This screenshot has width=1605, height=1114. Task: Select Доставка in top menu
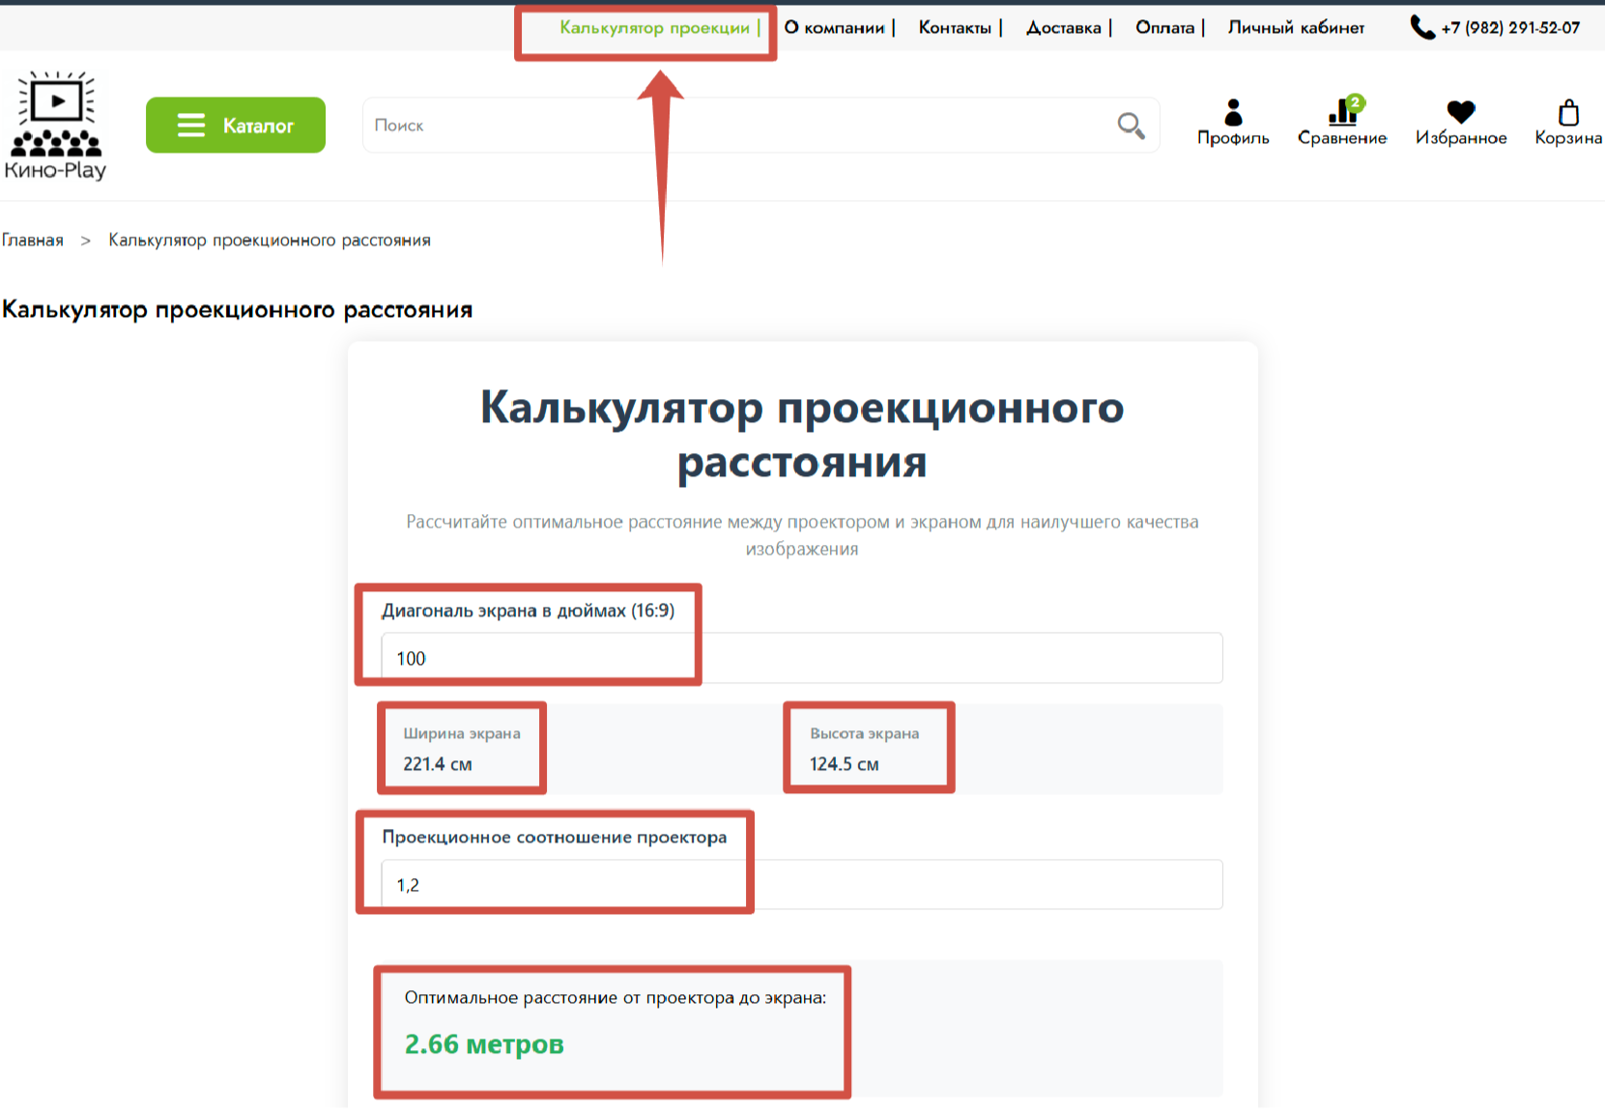(x=1063, y=28)
